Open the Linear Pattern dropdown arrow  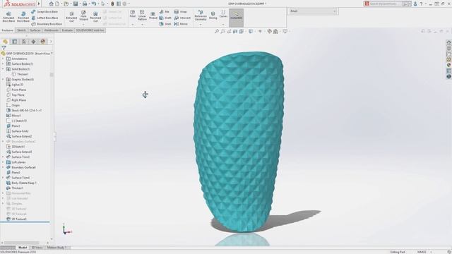(x=142, y=25)
